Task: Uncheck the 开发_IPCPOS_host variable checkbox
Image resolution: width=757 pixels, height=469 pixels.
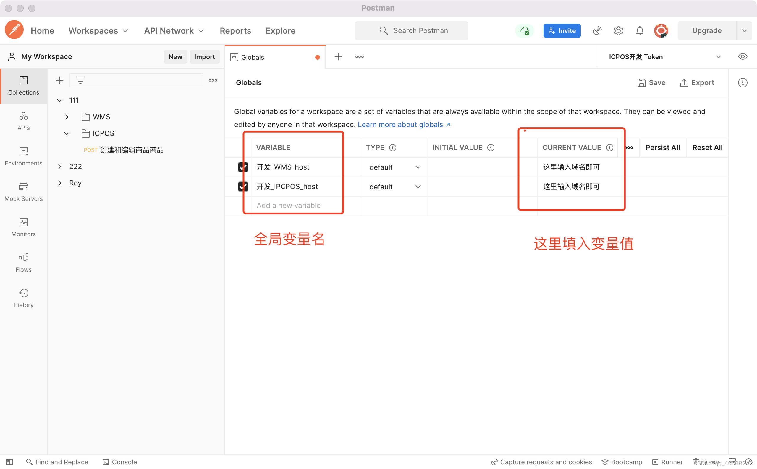Action: pos(243,187)
